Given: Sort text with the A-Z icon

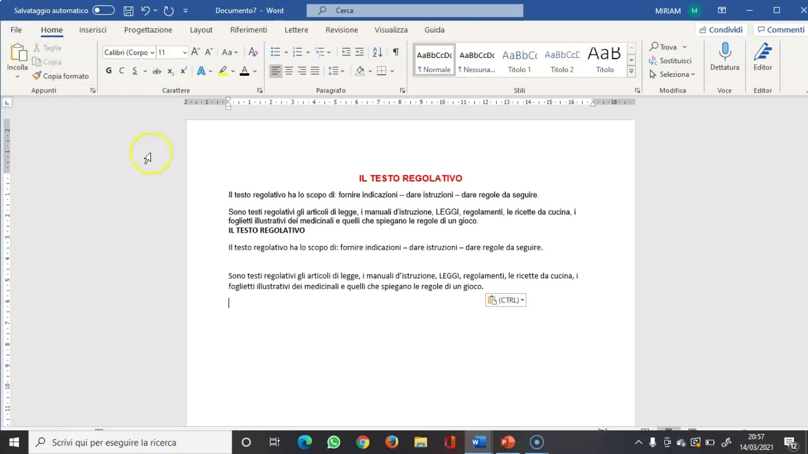Looking at the screenshot, I should (377, 52).
